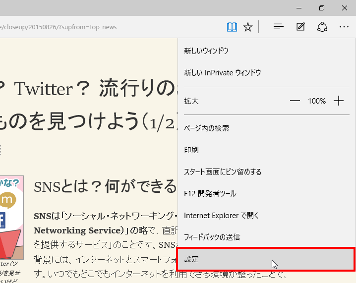Open the Hub three-lines icon

click(x=279, y=27)
